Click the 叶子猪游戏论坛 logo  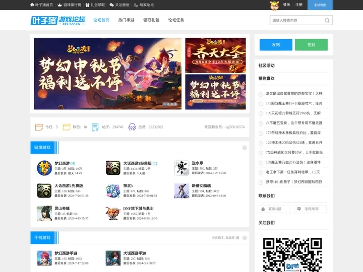coord(58,20)
